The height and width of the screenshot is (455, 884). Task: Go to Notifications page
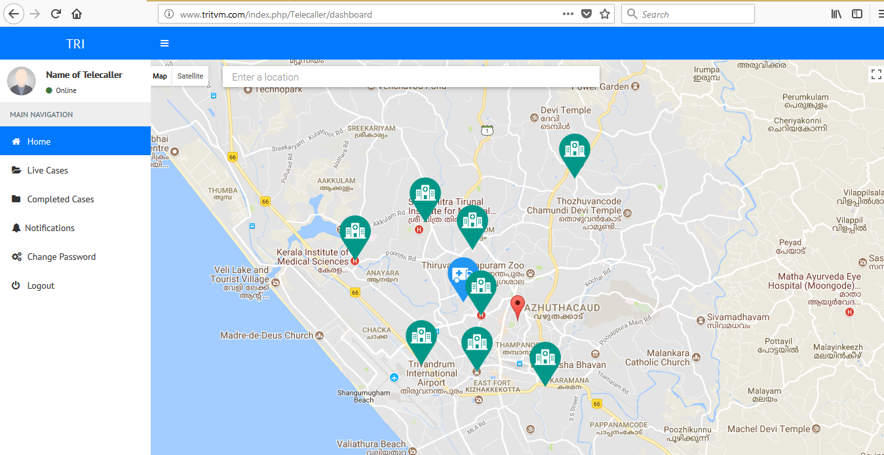50,228
